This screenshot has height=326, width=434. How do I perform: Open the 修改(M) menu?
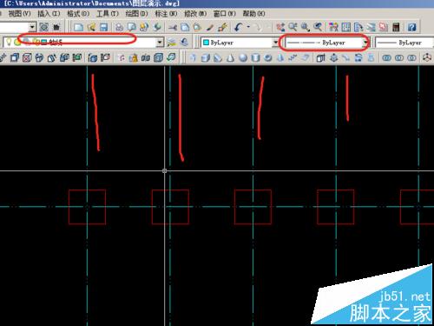[x=195, y=13]
